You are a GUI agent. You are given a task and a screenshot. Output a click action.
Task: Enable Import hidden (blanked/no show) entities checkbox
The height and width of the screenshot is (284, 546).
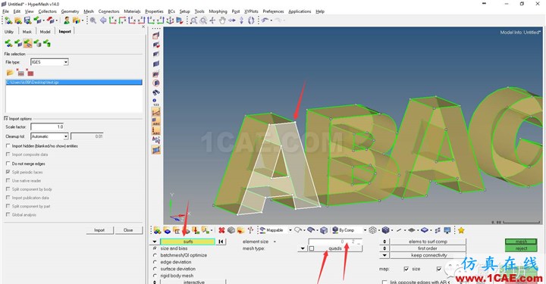click(x=8, y=146)
